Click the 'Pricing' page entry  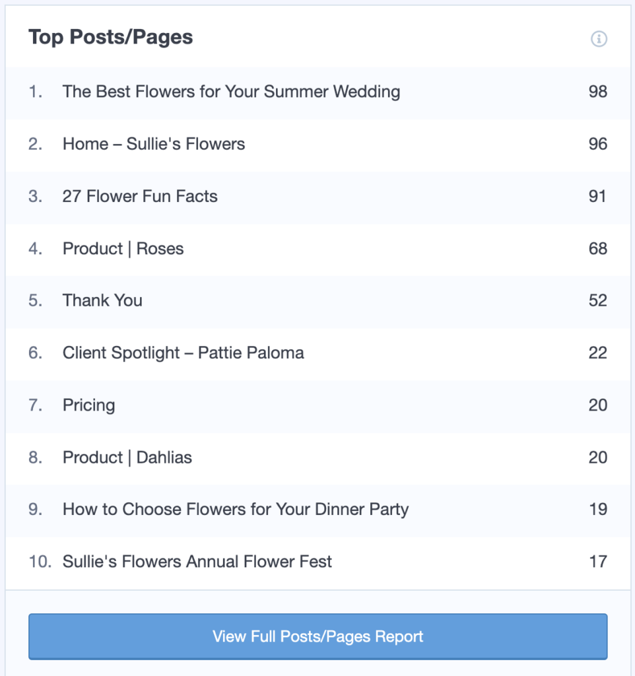click(x=88, y=405)
